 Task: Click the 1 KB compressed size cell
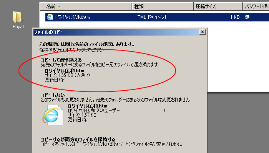[x=235, y=17]
